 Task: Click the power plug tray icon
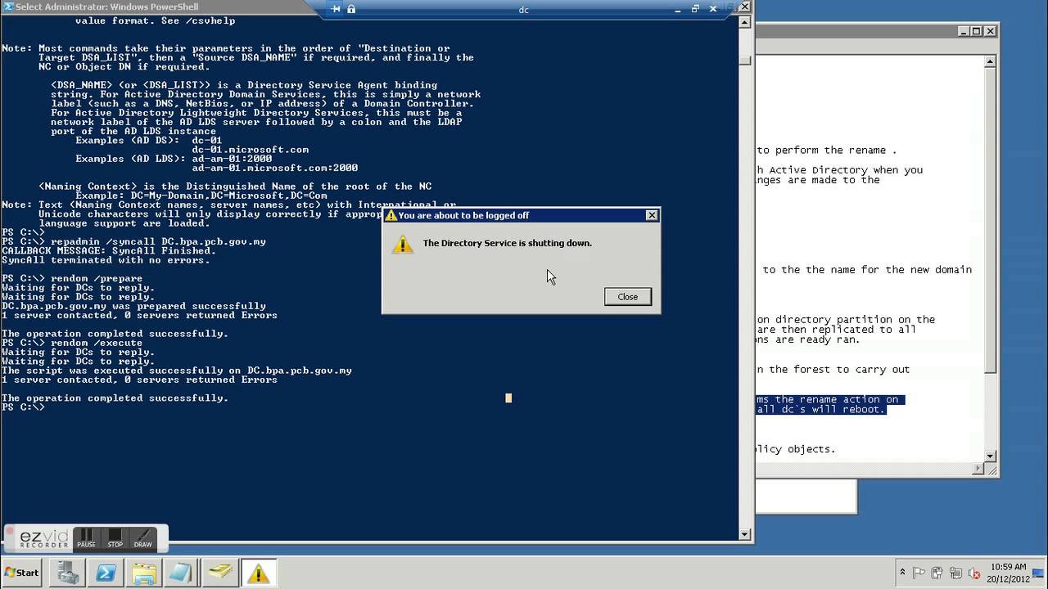[x=937, y=573]
